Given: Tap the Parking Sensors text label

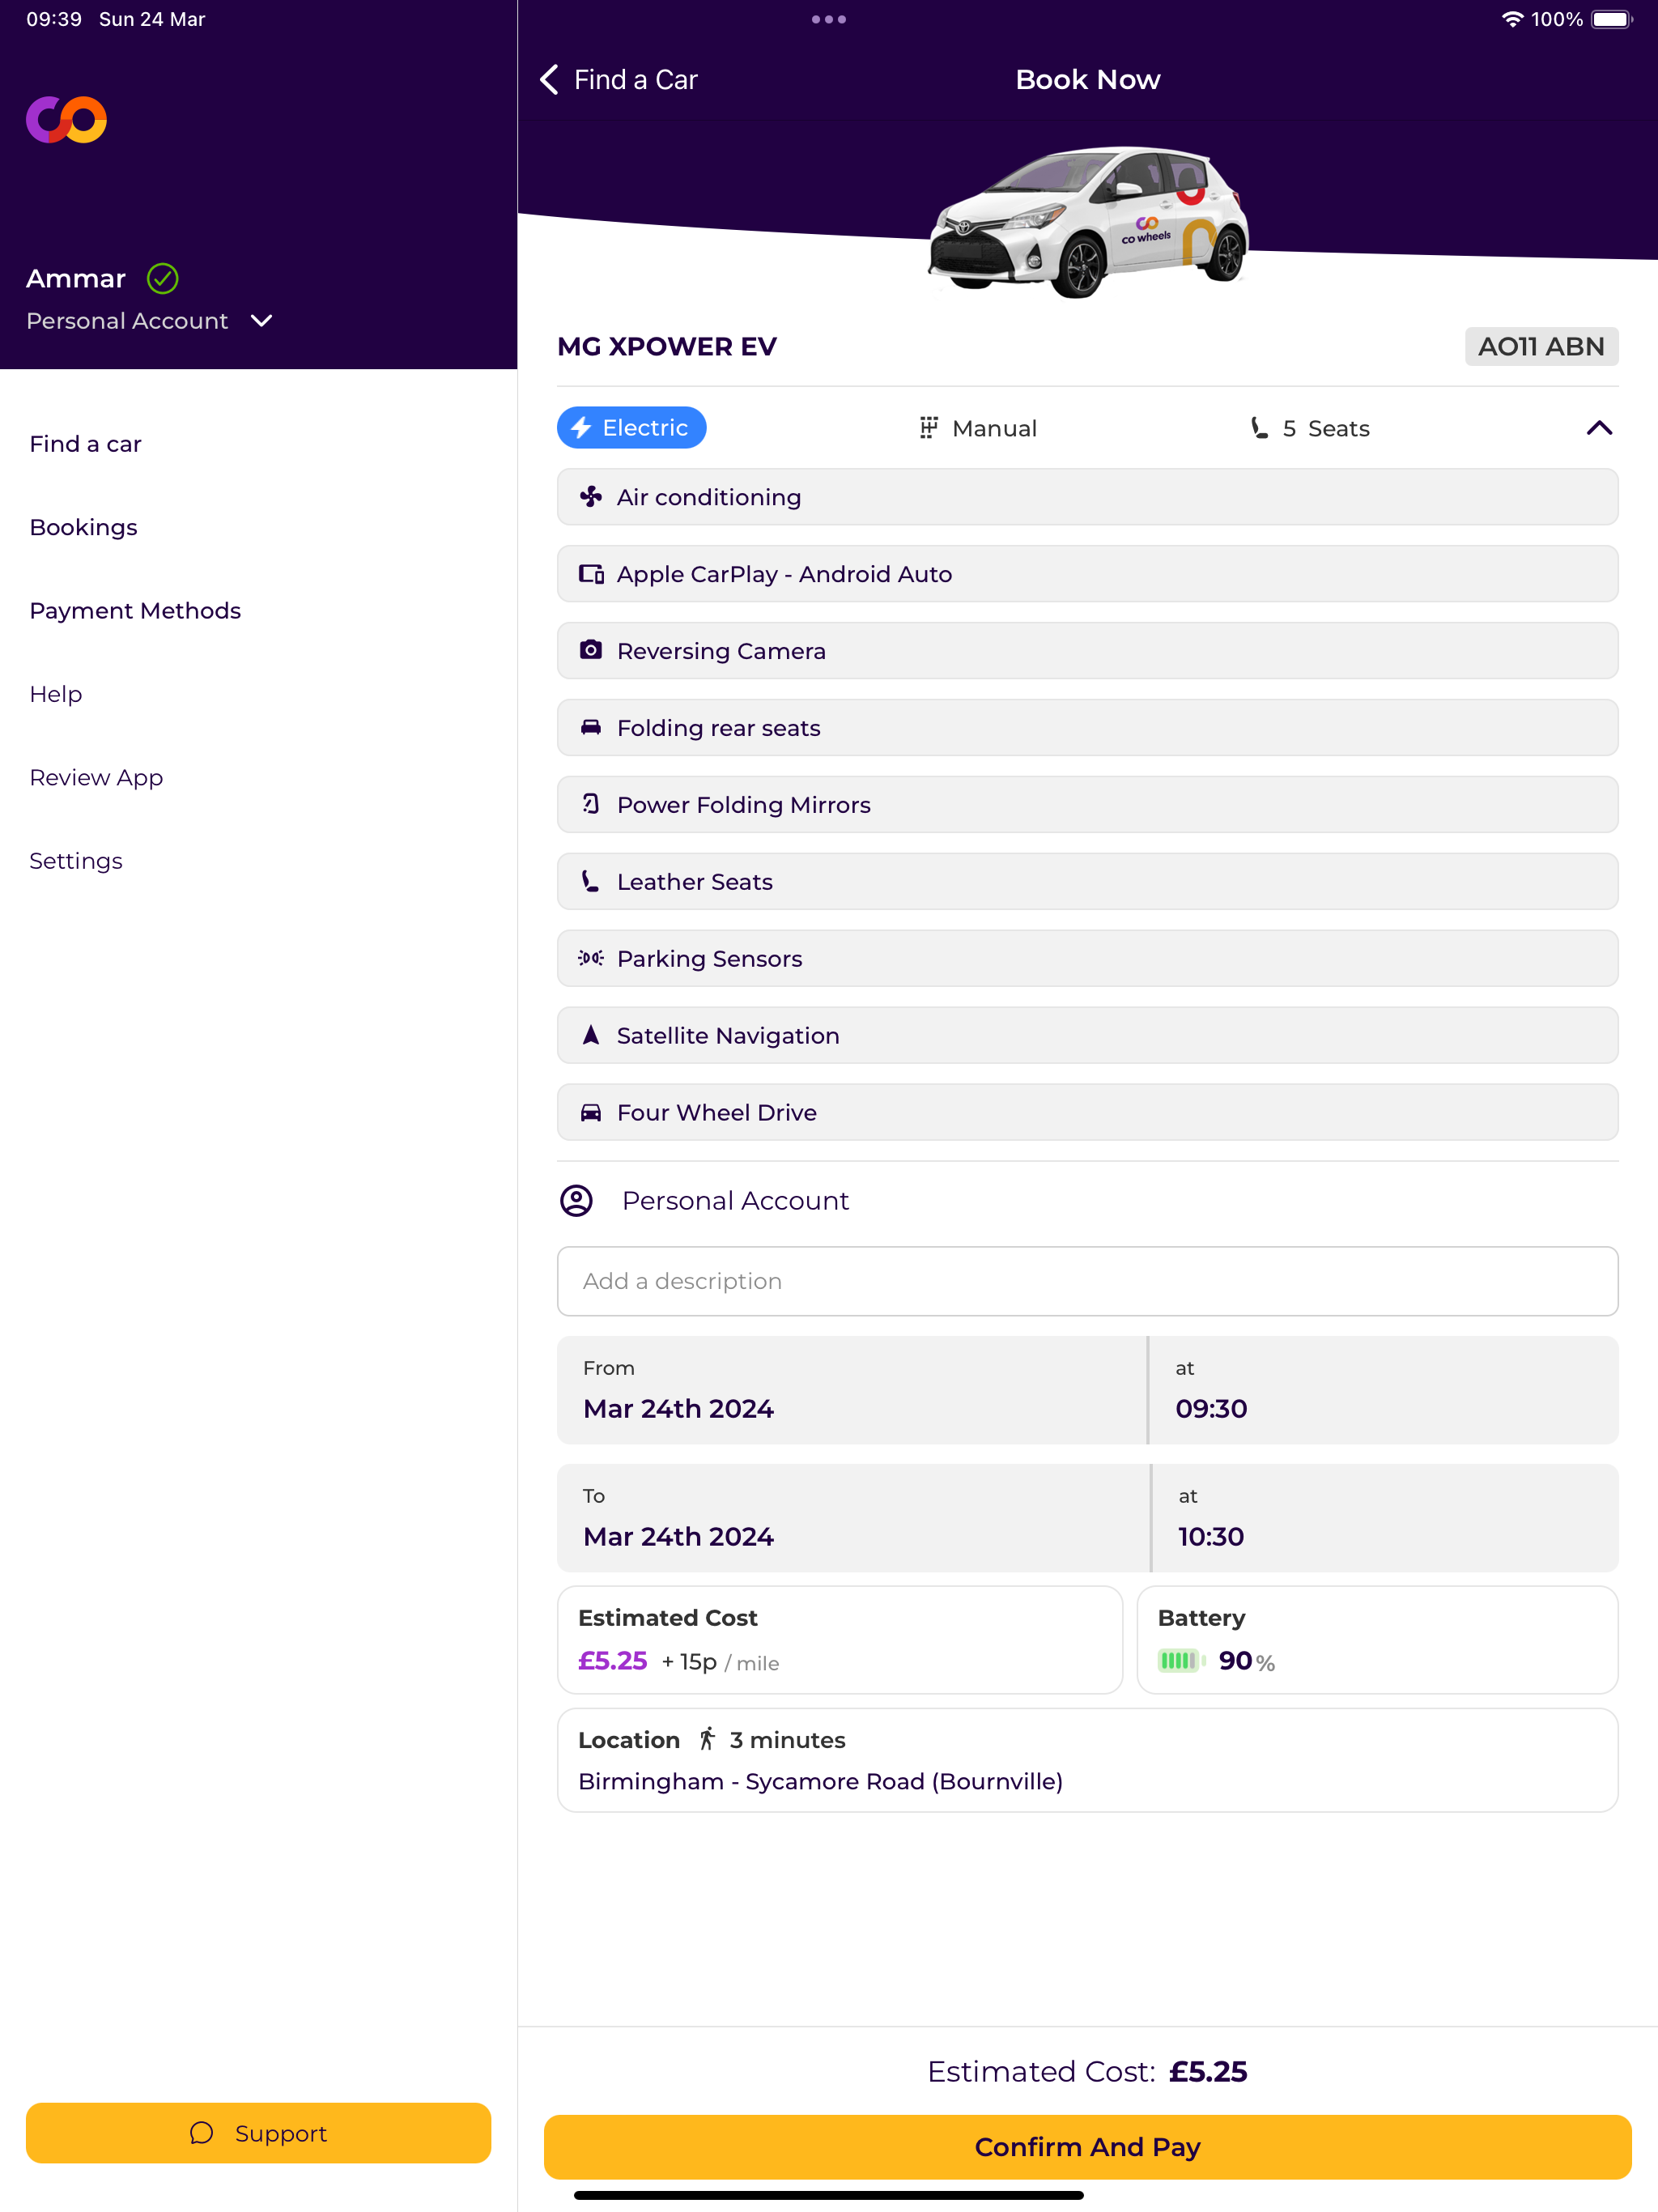Looking at the screenshot, I should 709,959.
